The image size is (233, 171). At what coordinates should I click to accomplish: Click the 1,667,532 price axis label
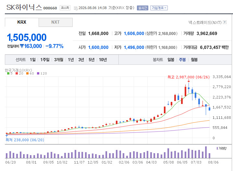pyautogui.click(x=222, y=107)
